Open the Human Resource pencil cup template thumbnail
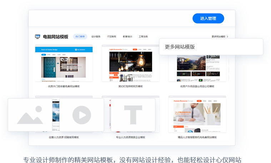 pos(197,114)
